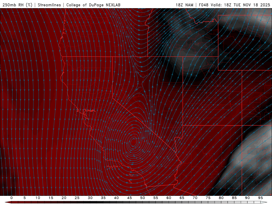Click the "18Z NAM" model run label
The height and width of the screenshot is (204, 272).
(184, 5)
